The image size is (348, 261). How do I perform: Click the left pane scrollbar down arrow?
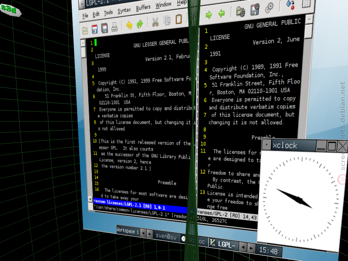coord(90,199)
